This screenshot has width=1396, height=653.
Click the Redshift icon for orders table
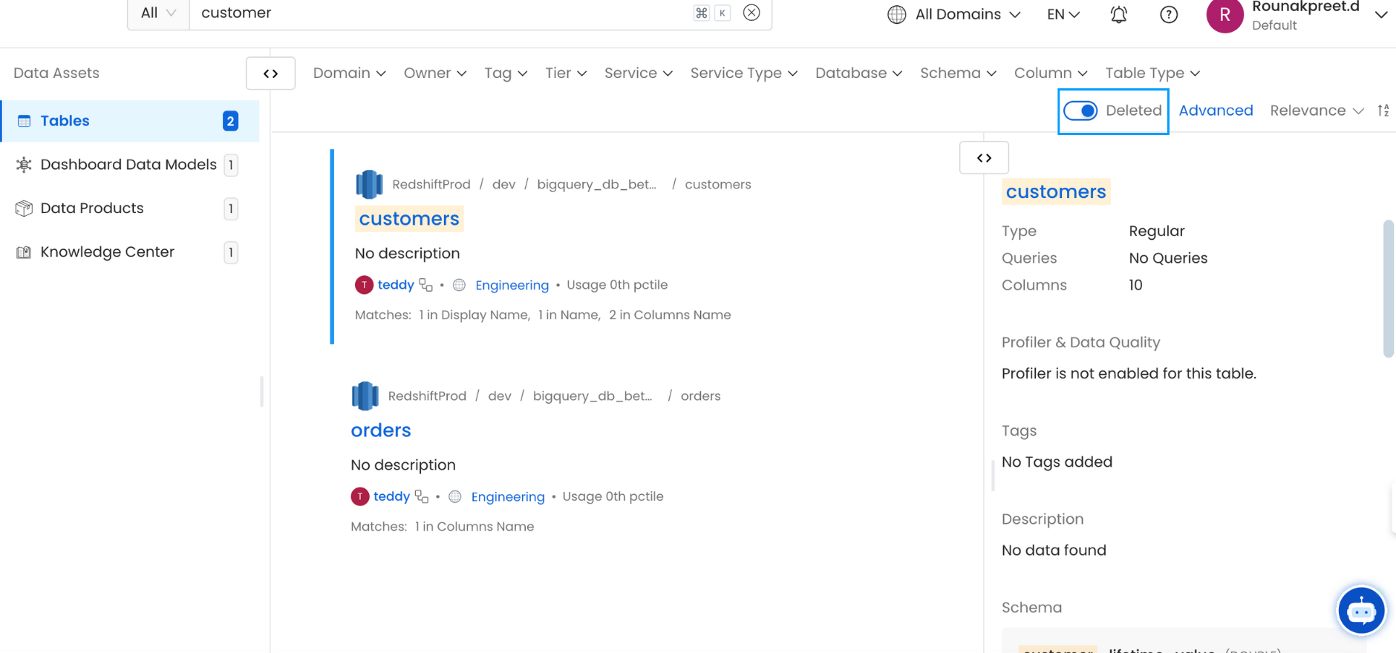(365, 396)
